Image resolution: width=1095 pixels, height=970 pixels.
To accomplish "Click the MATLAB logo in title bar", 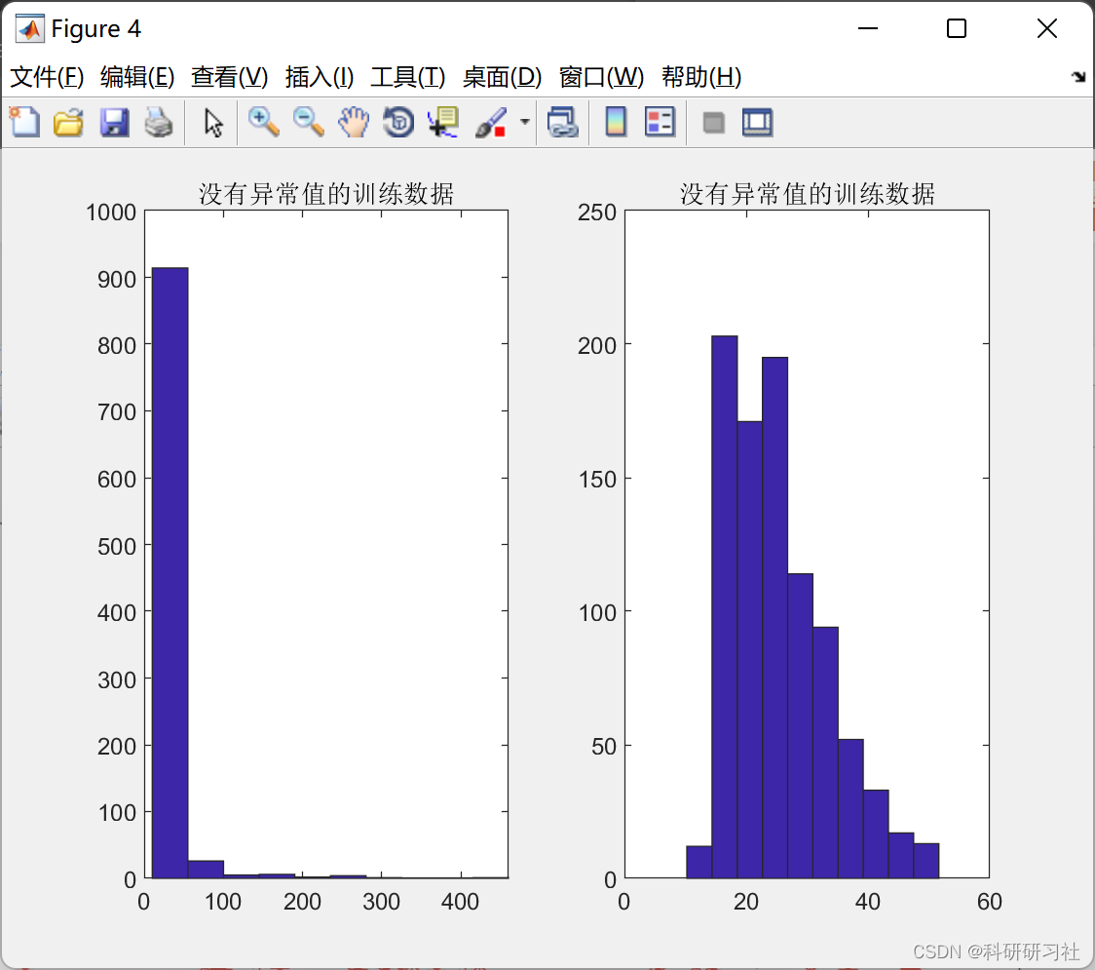I will click(x=30, y=28).
